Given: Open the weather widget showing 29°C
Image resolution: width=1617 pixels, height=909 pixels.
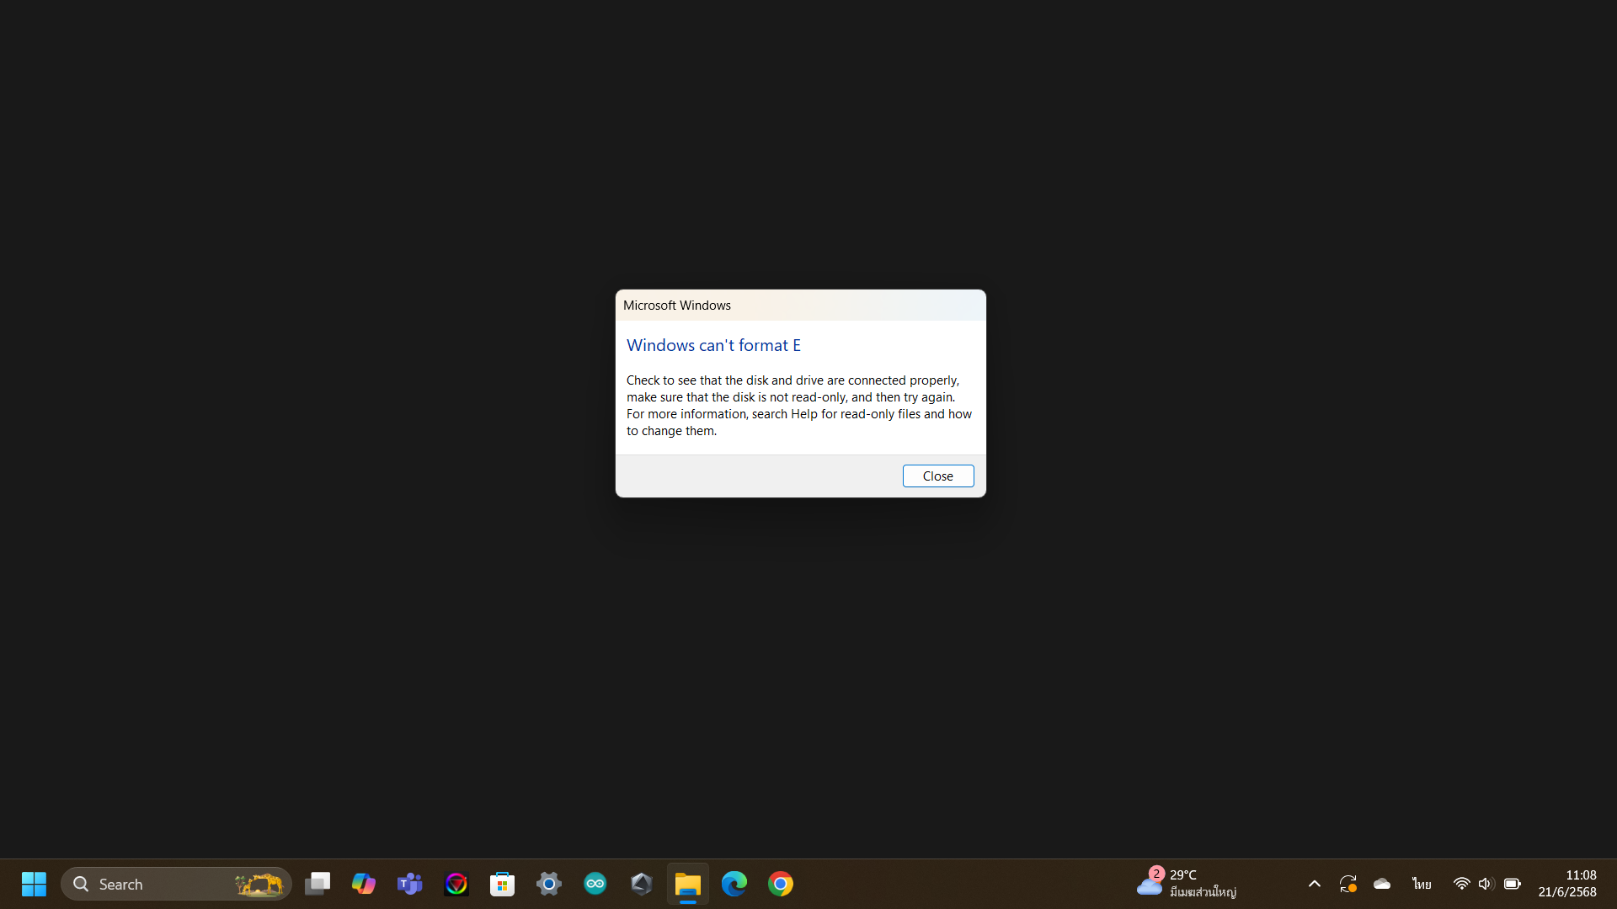Looking at the screenshot, I should point(1187,884).
